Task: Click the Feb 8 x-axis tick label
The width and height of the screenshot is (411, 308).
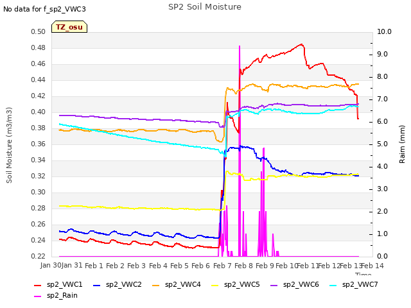Action: click(243, 266)
